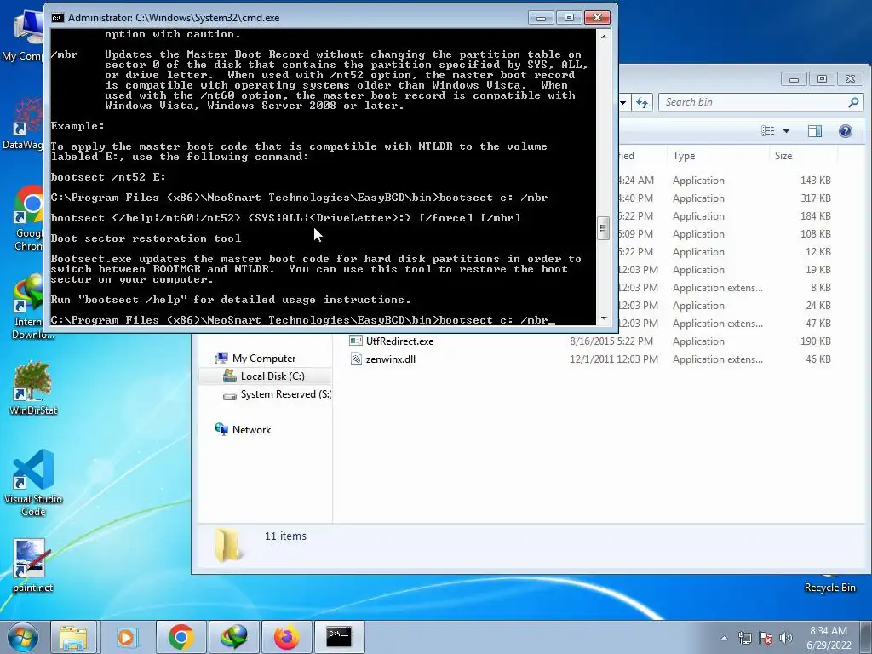Click the network status tray icon
The width and height of the screenshot is (872, 654).
[x=744, y=638]
